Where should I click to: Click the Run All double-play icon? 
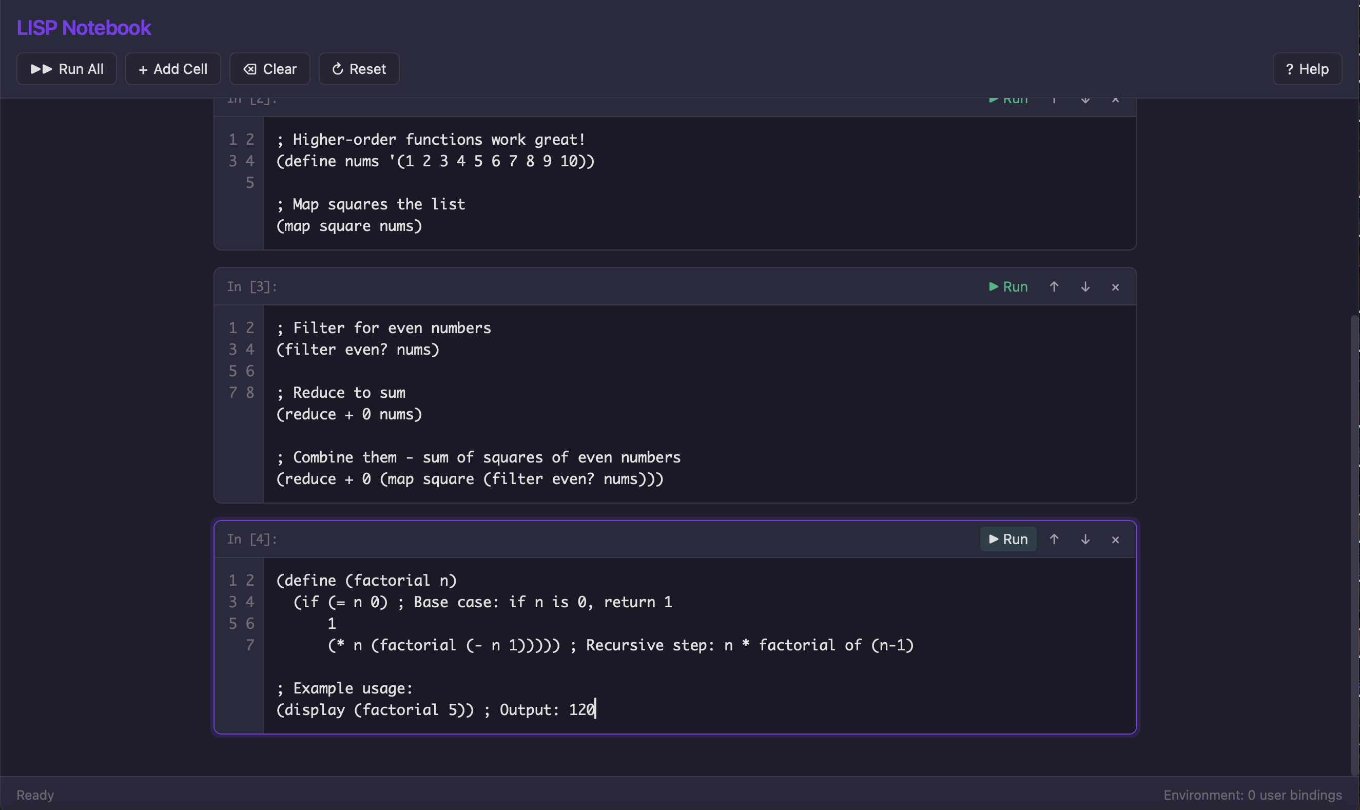[x=41, y=69]
